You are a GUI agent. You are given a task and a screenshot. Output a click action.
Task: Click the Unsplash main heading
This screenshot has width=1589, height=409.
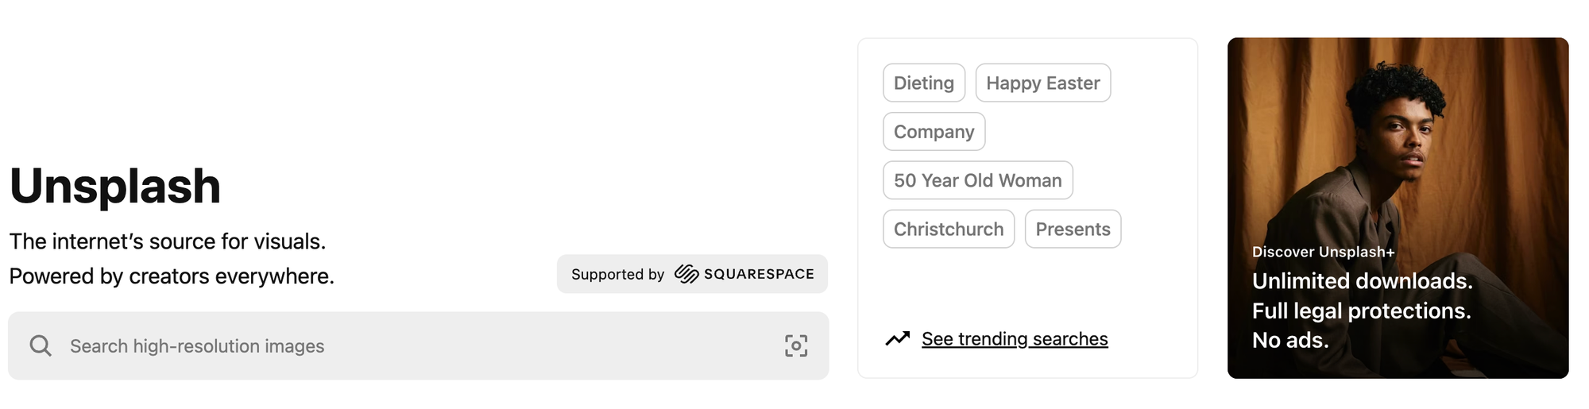click(x=115, y=187)
